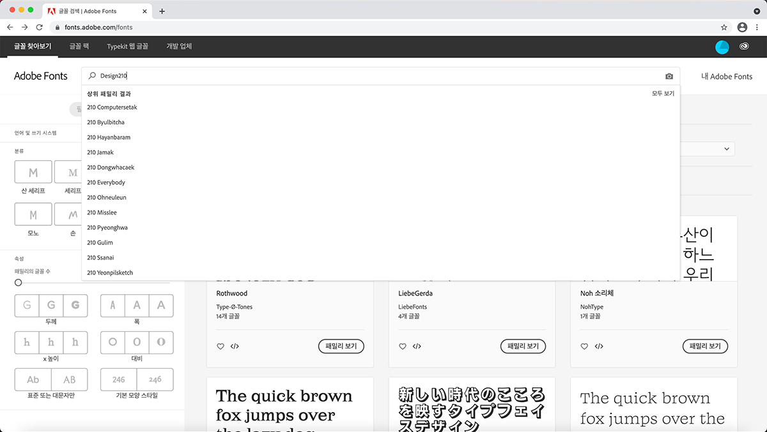Viewport: 767px width, 432px height.
Task: Open the Adobe account avatar
Action: [x=722, y=47]
